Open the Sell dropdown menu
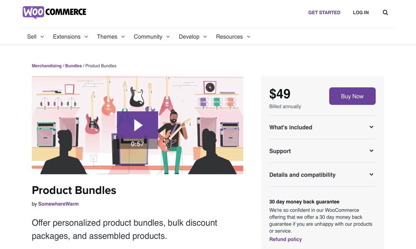 coord(35,37)
